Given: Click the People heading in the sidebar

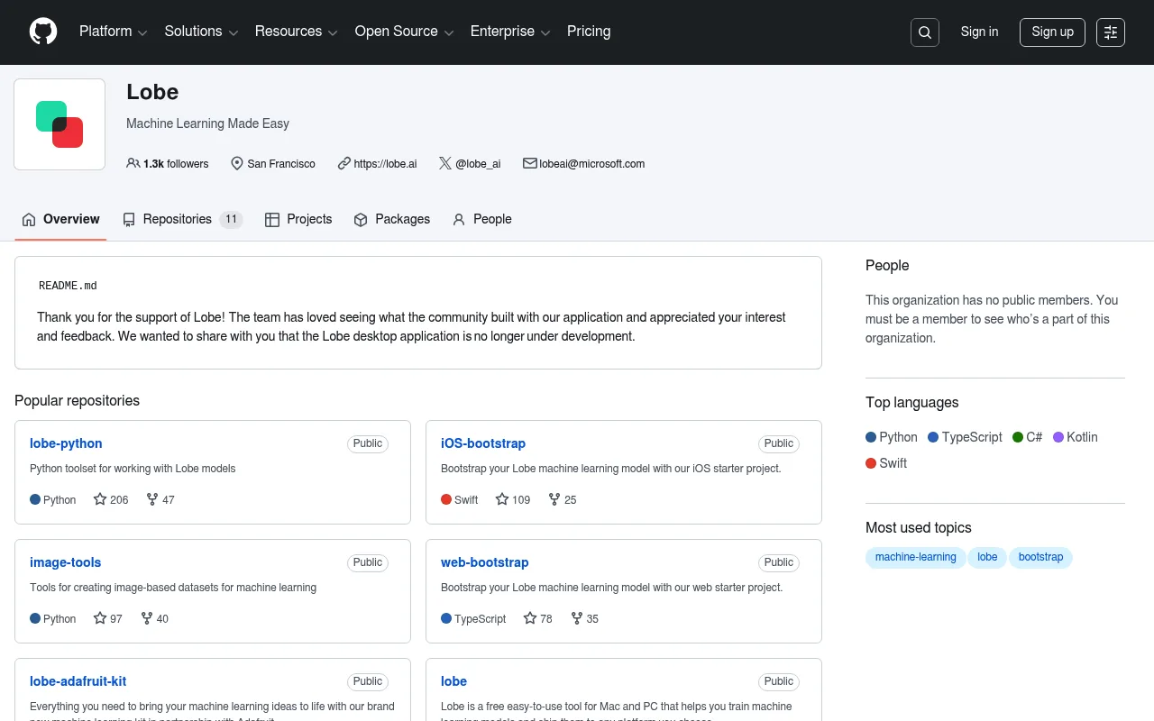Looking at the screenshot, I should pyautogui.click(x=887, y=265).
